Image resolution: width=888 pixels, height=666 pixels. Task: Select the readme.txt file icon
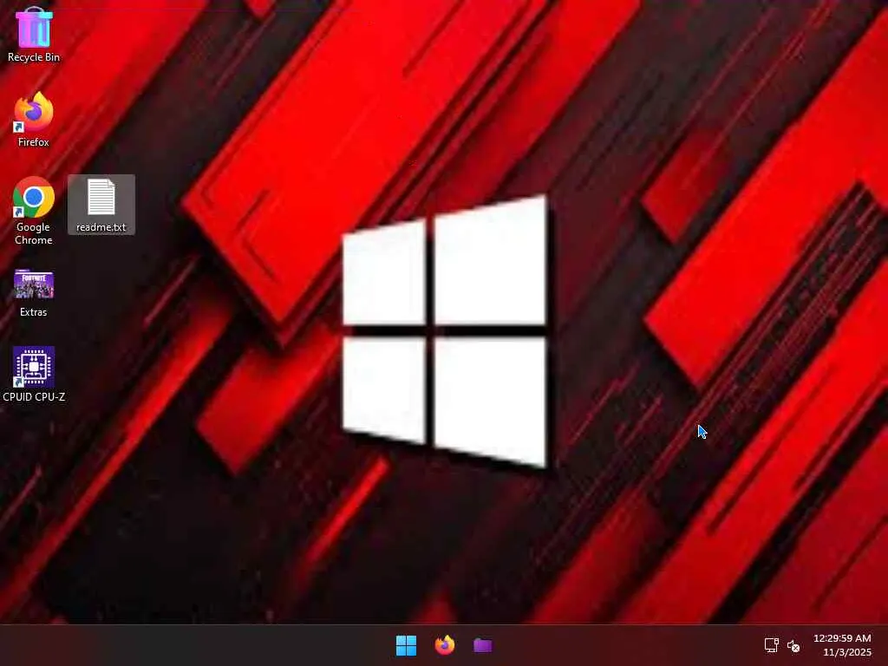tap(101, 197)
